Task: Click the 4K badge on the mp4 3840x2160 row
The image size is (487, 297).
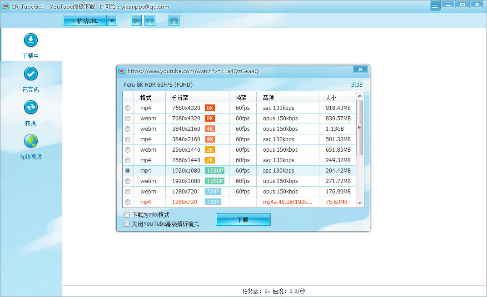Action: click(210, 139)
